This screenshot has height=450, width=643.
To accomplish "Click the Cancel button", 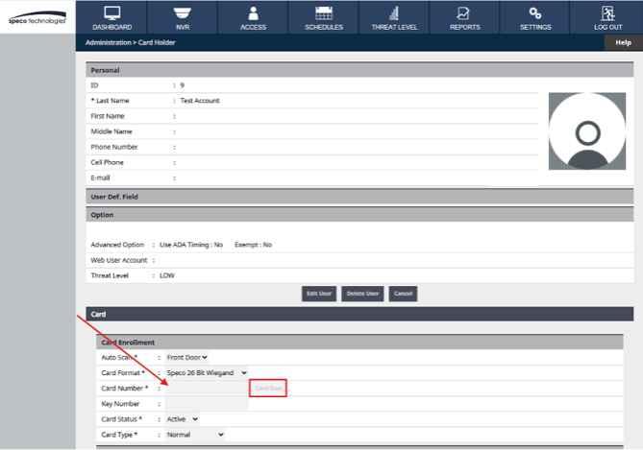I will pyautogui.click(x=403, y=293).
